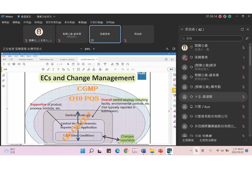Viewport: 252px width, 169px height.
Task: Open Webex 共用(S) menu
Action: click(x=27, y=22)
